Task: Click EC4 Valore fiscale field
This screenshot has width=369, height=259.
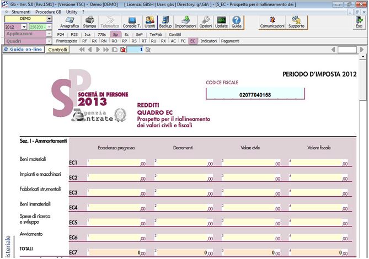Action: 319,207
